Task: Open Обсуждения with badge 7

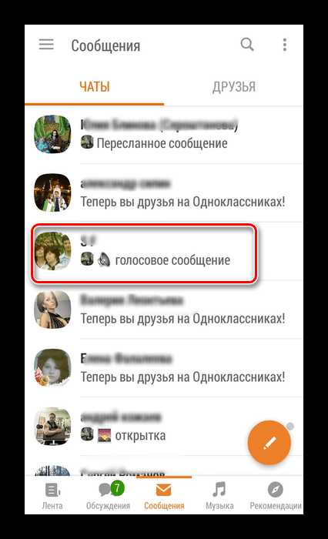Action: click(108, 495)
